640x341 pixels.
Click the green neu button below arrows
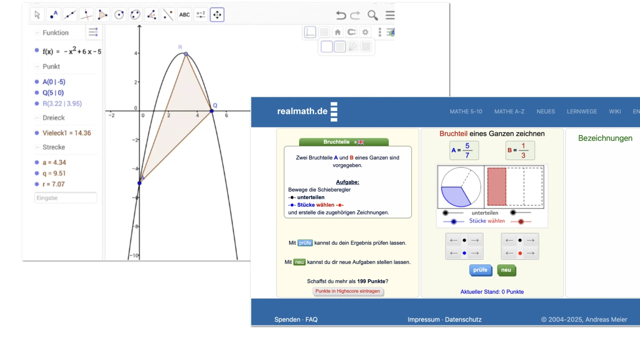pyautogui.click(x=506, y=270)
